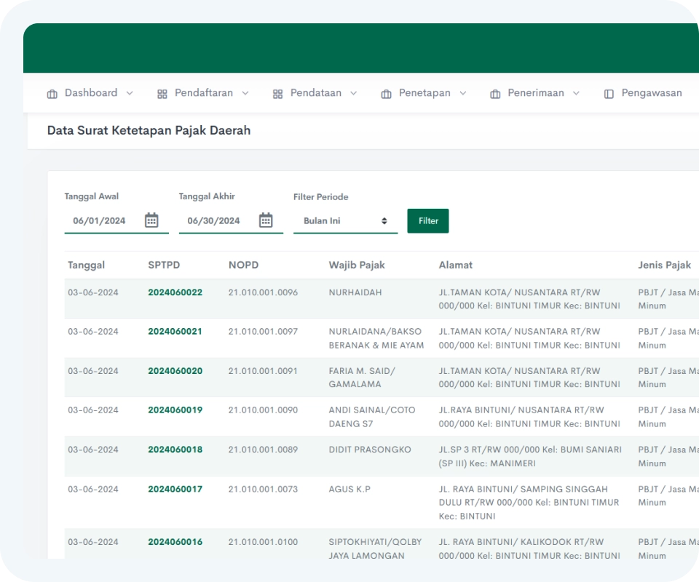Click the Data Surat Ketetapan Pajak Daerah heading

click(x=149, y=130)
